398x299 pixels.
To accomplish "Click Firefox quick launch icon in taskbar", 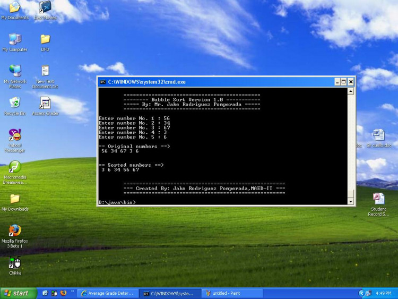I will pyautogui.click(x=63, y=293).
